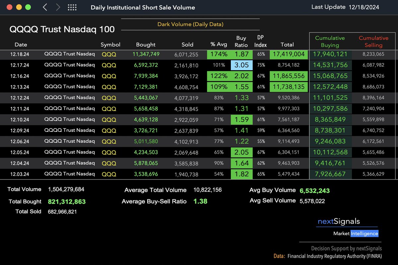This screenshot has width=398, height=265.
Task: Select the 12.03.24 date cell
Action: [20, 174]
